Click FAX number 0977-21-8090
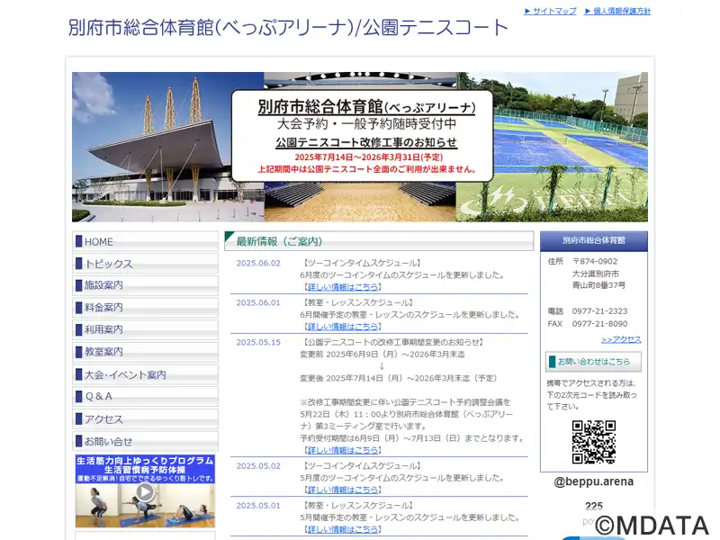720x540 pixels. (599, 323)
